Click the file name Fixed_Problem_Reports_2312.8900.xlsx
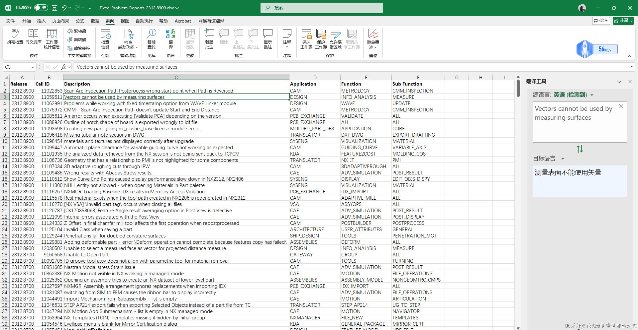Viewport: 638px width, 330px height. coord(137,8)
